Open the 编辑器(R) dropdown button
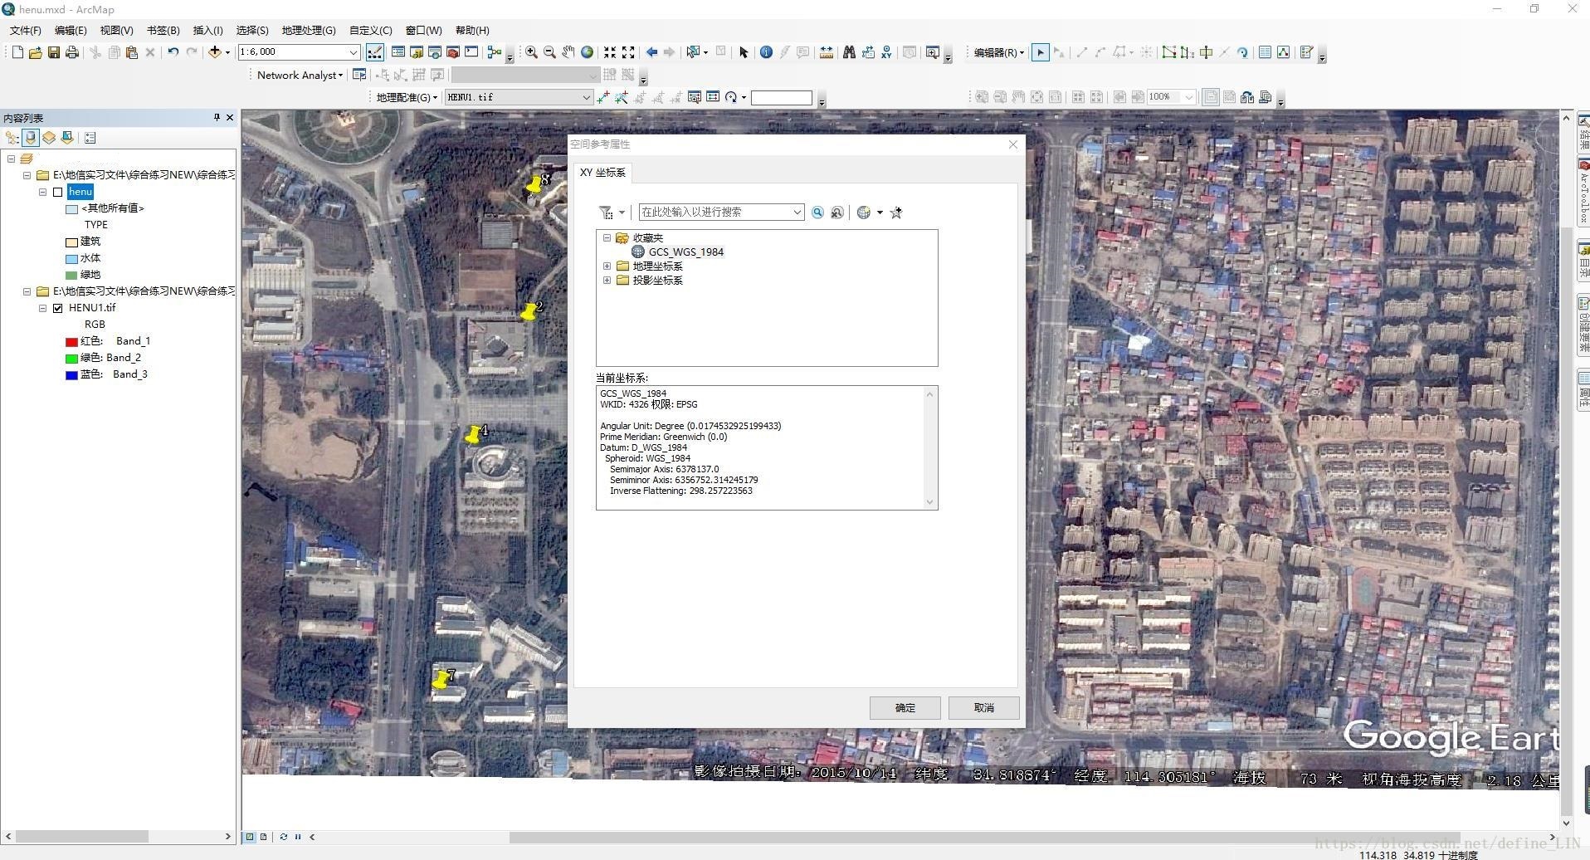The height and width of the screenshot is (860, 1590). pyautogui.click(x=999, y=52)
